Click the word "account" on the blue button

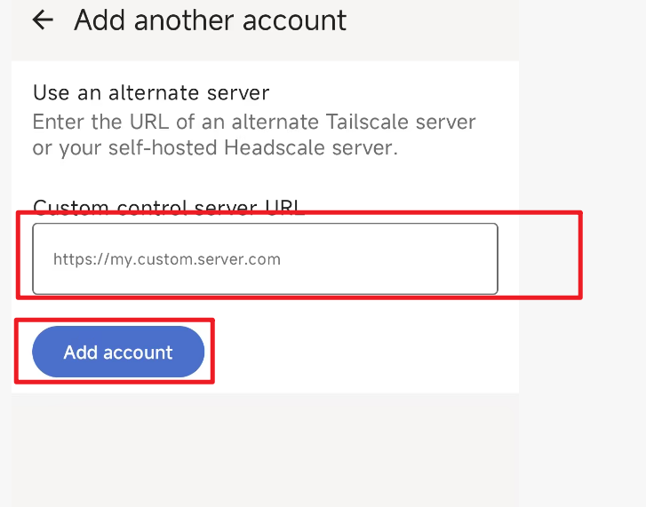point(138,353)
